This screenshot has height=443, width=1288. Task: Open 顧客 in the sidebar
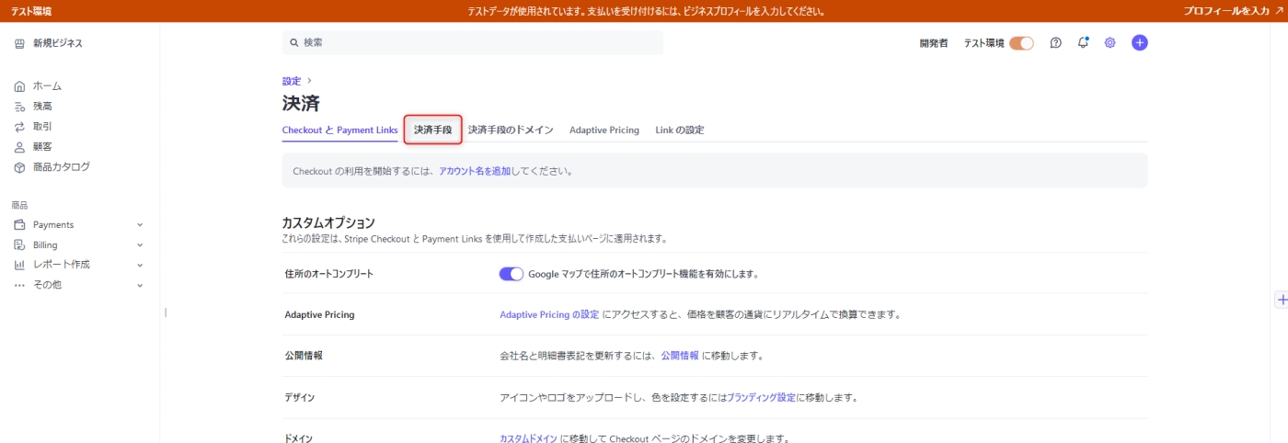[x=42, y=147]
